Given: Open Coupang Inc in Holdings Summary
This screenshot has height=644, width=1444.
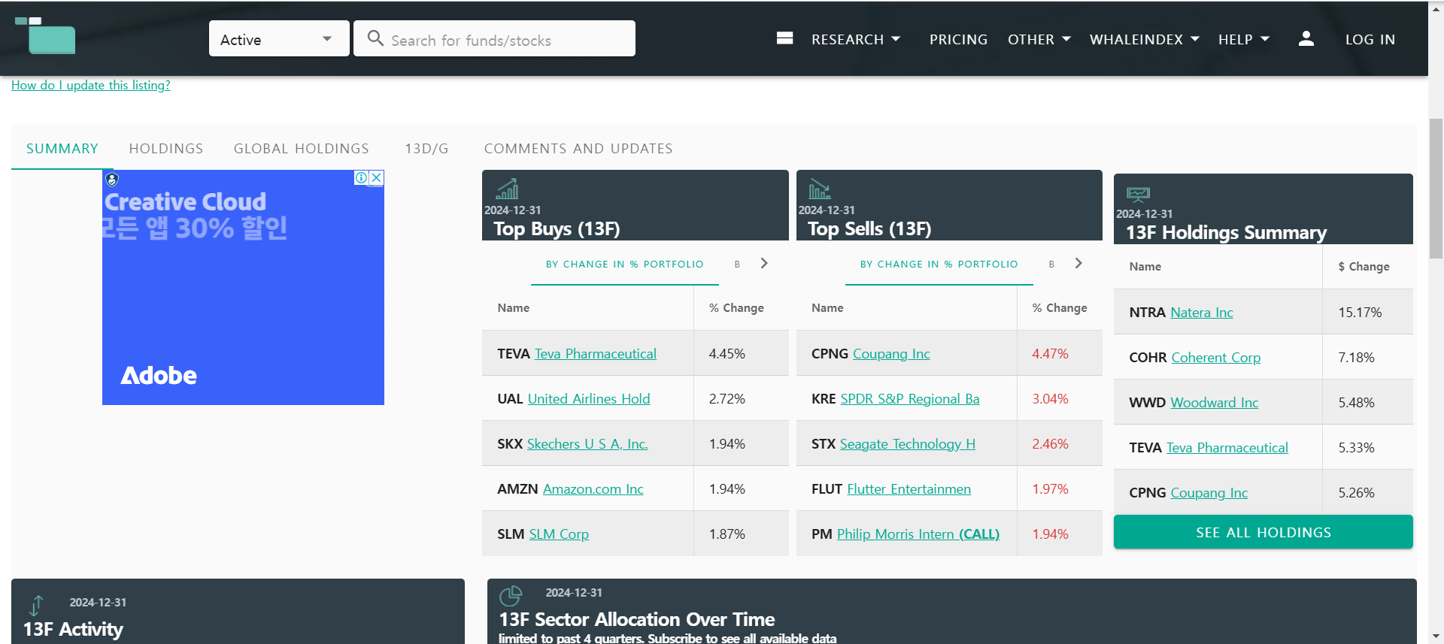Looking at the screenshot, I should [1209, 492].
